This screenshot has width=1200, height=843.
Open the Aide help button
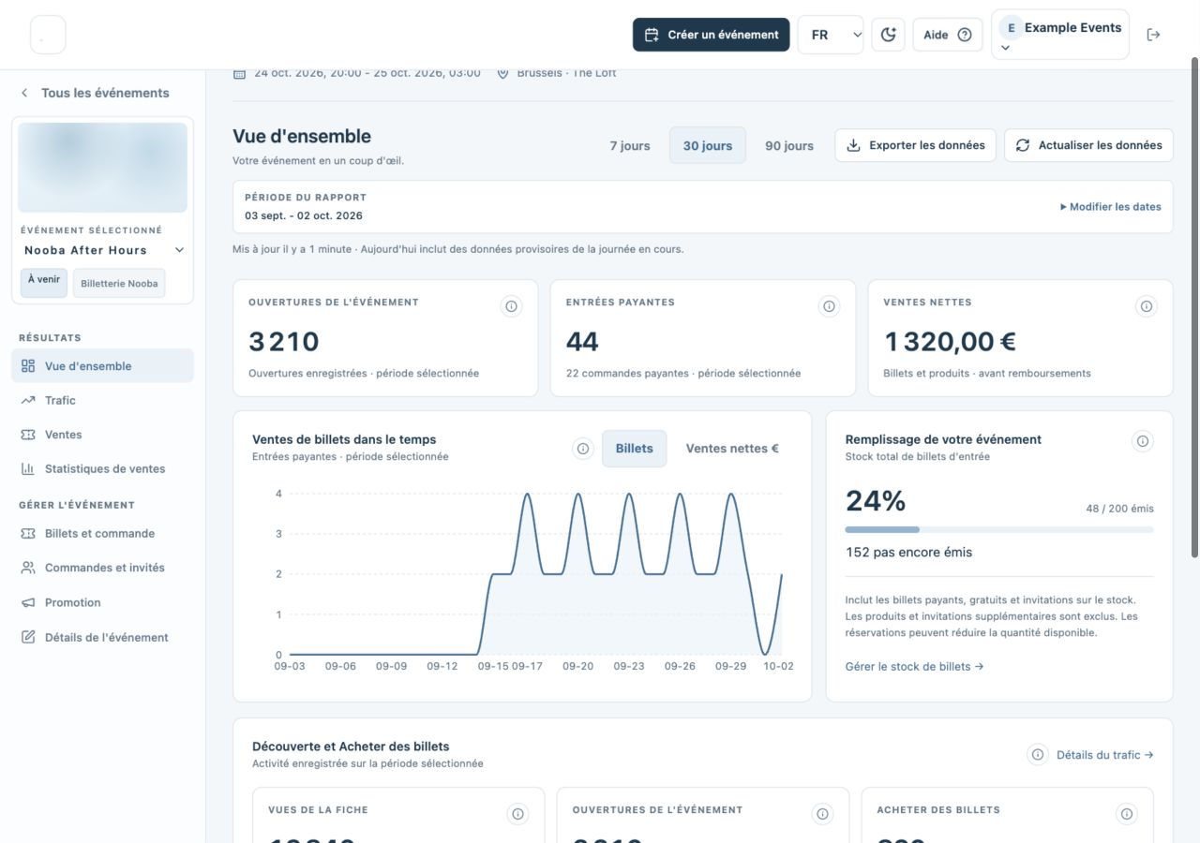(x=948, y=35)
